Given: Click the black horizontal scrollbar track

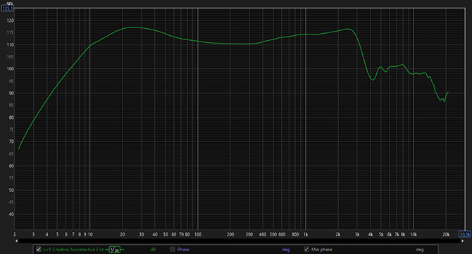Looking at the screenshot, I should pyautogui.click(x=240, y=241).
